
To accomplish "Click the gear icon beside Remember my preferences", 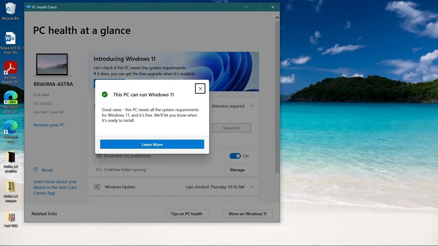I will coord(99,156).
